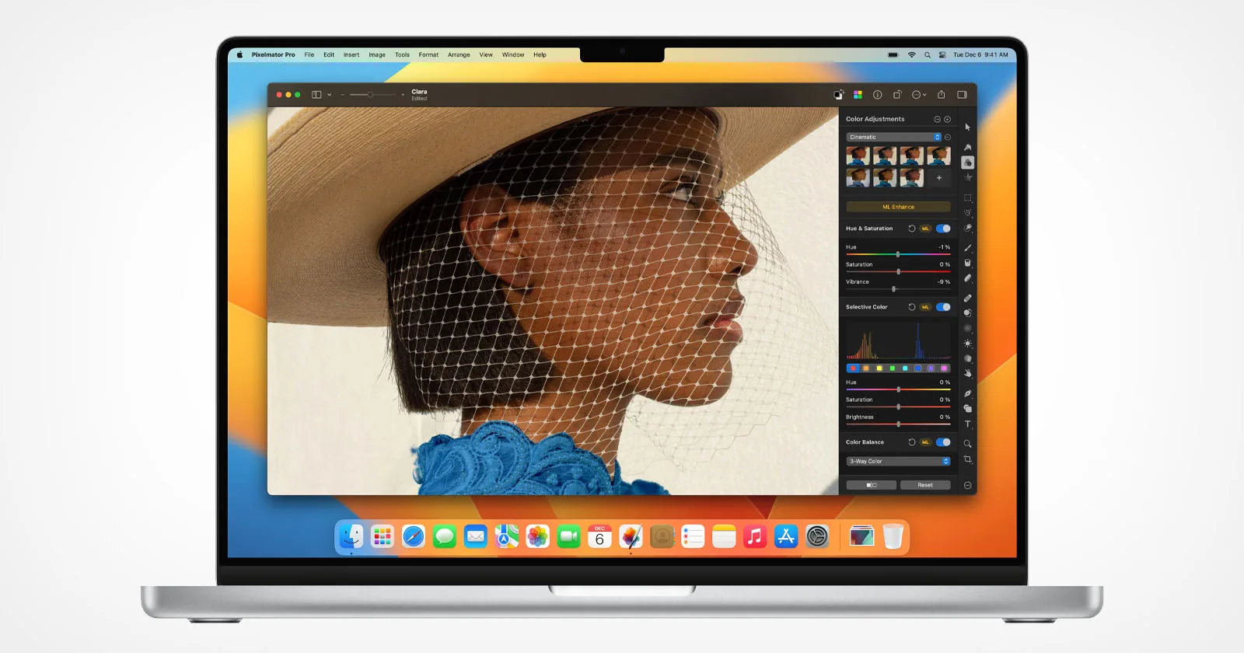Open the sidebar chevron dropdown in title bar
Viewport: 1244px width, 653px height.
point(330,95)
